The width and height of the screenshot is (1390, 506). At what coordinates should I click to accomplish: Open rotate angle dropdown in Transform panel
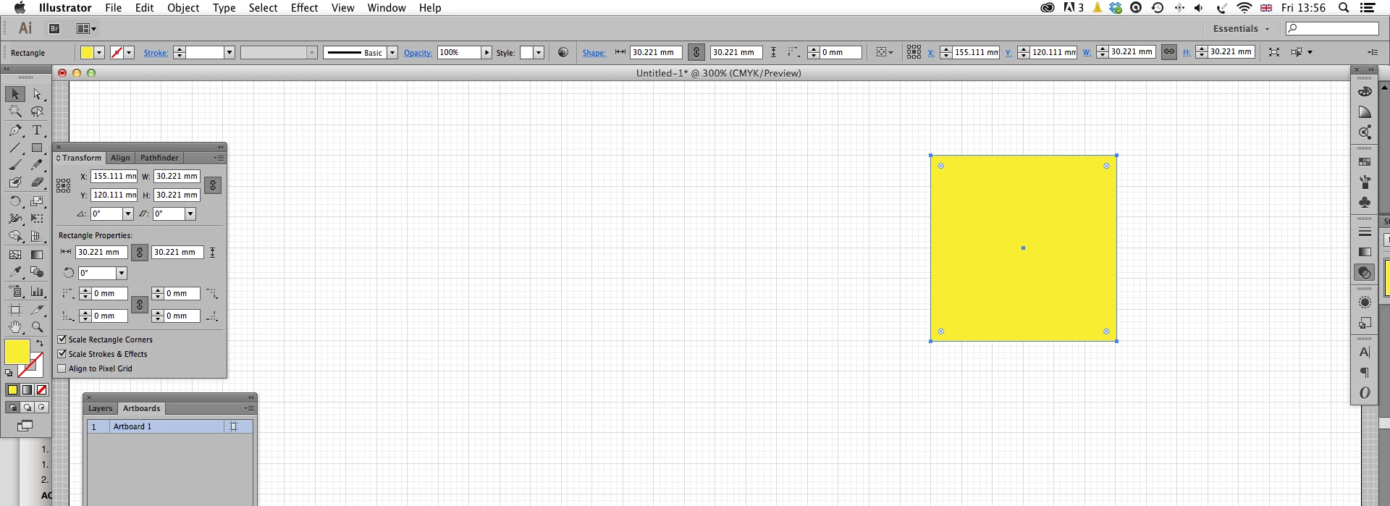coord(128,214)
